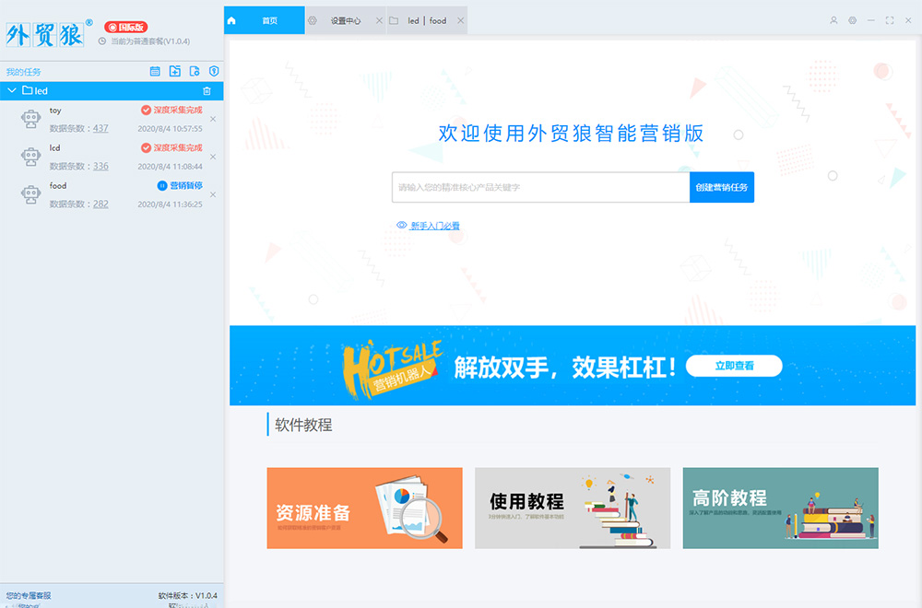Click the 立即查看 banner button
This screenshot has height=608, width=922.
click(735, 366)
